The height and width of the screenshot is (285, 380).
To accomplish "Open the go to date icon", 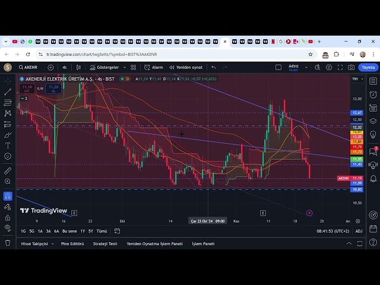I will [x=117, y=231].
